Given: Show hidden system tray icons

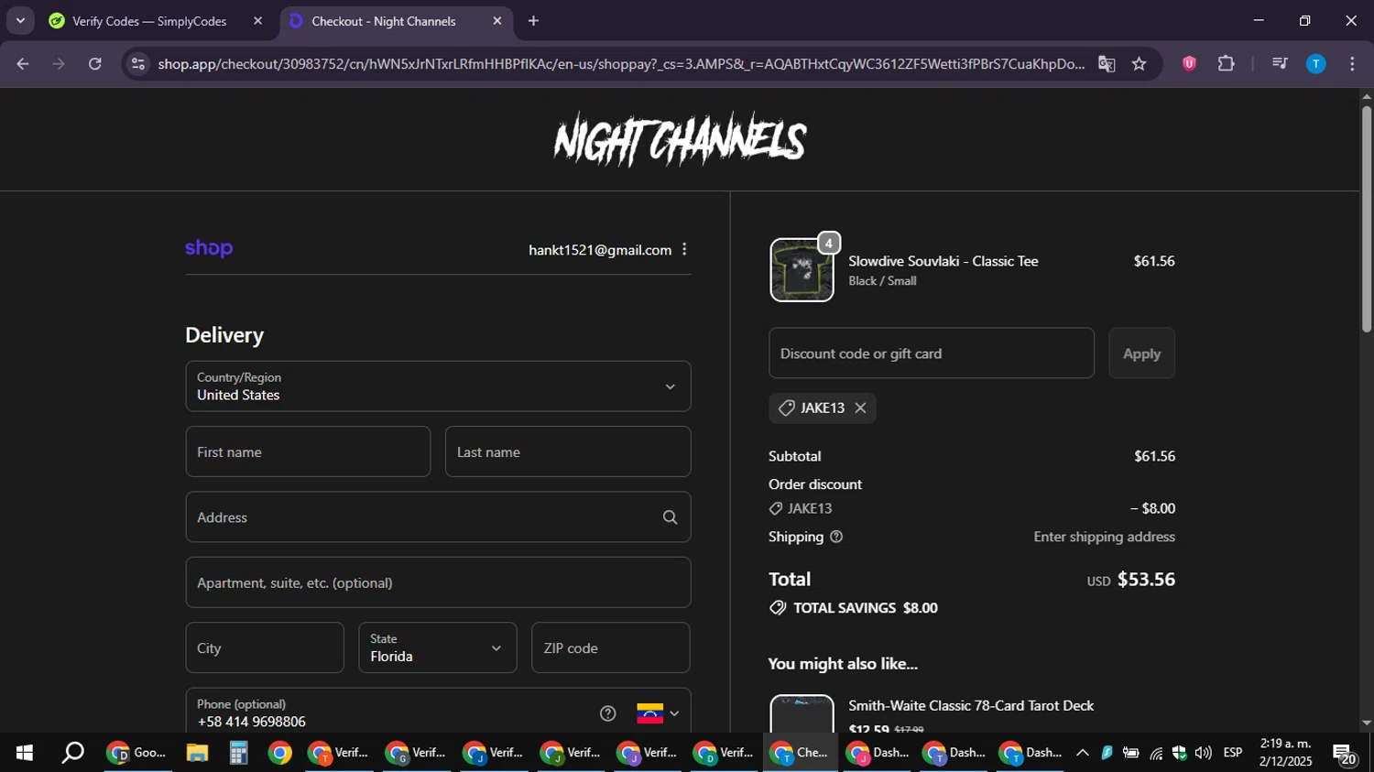Looking at the screenshot, I should click(1082, 753).
